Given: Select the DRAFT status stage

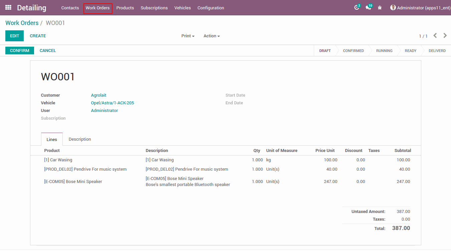Looking at the screenshot, I should [x=325, y=51].
